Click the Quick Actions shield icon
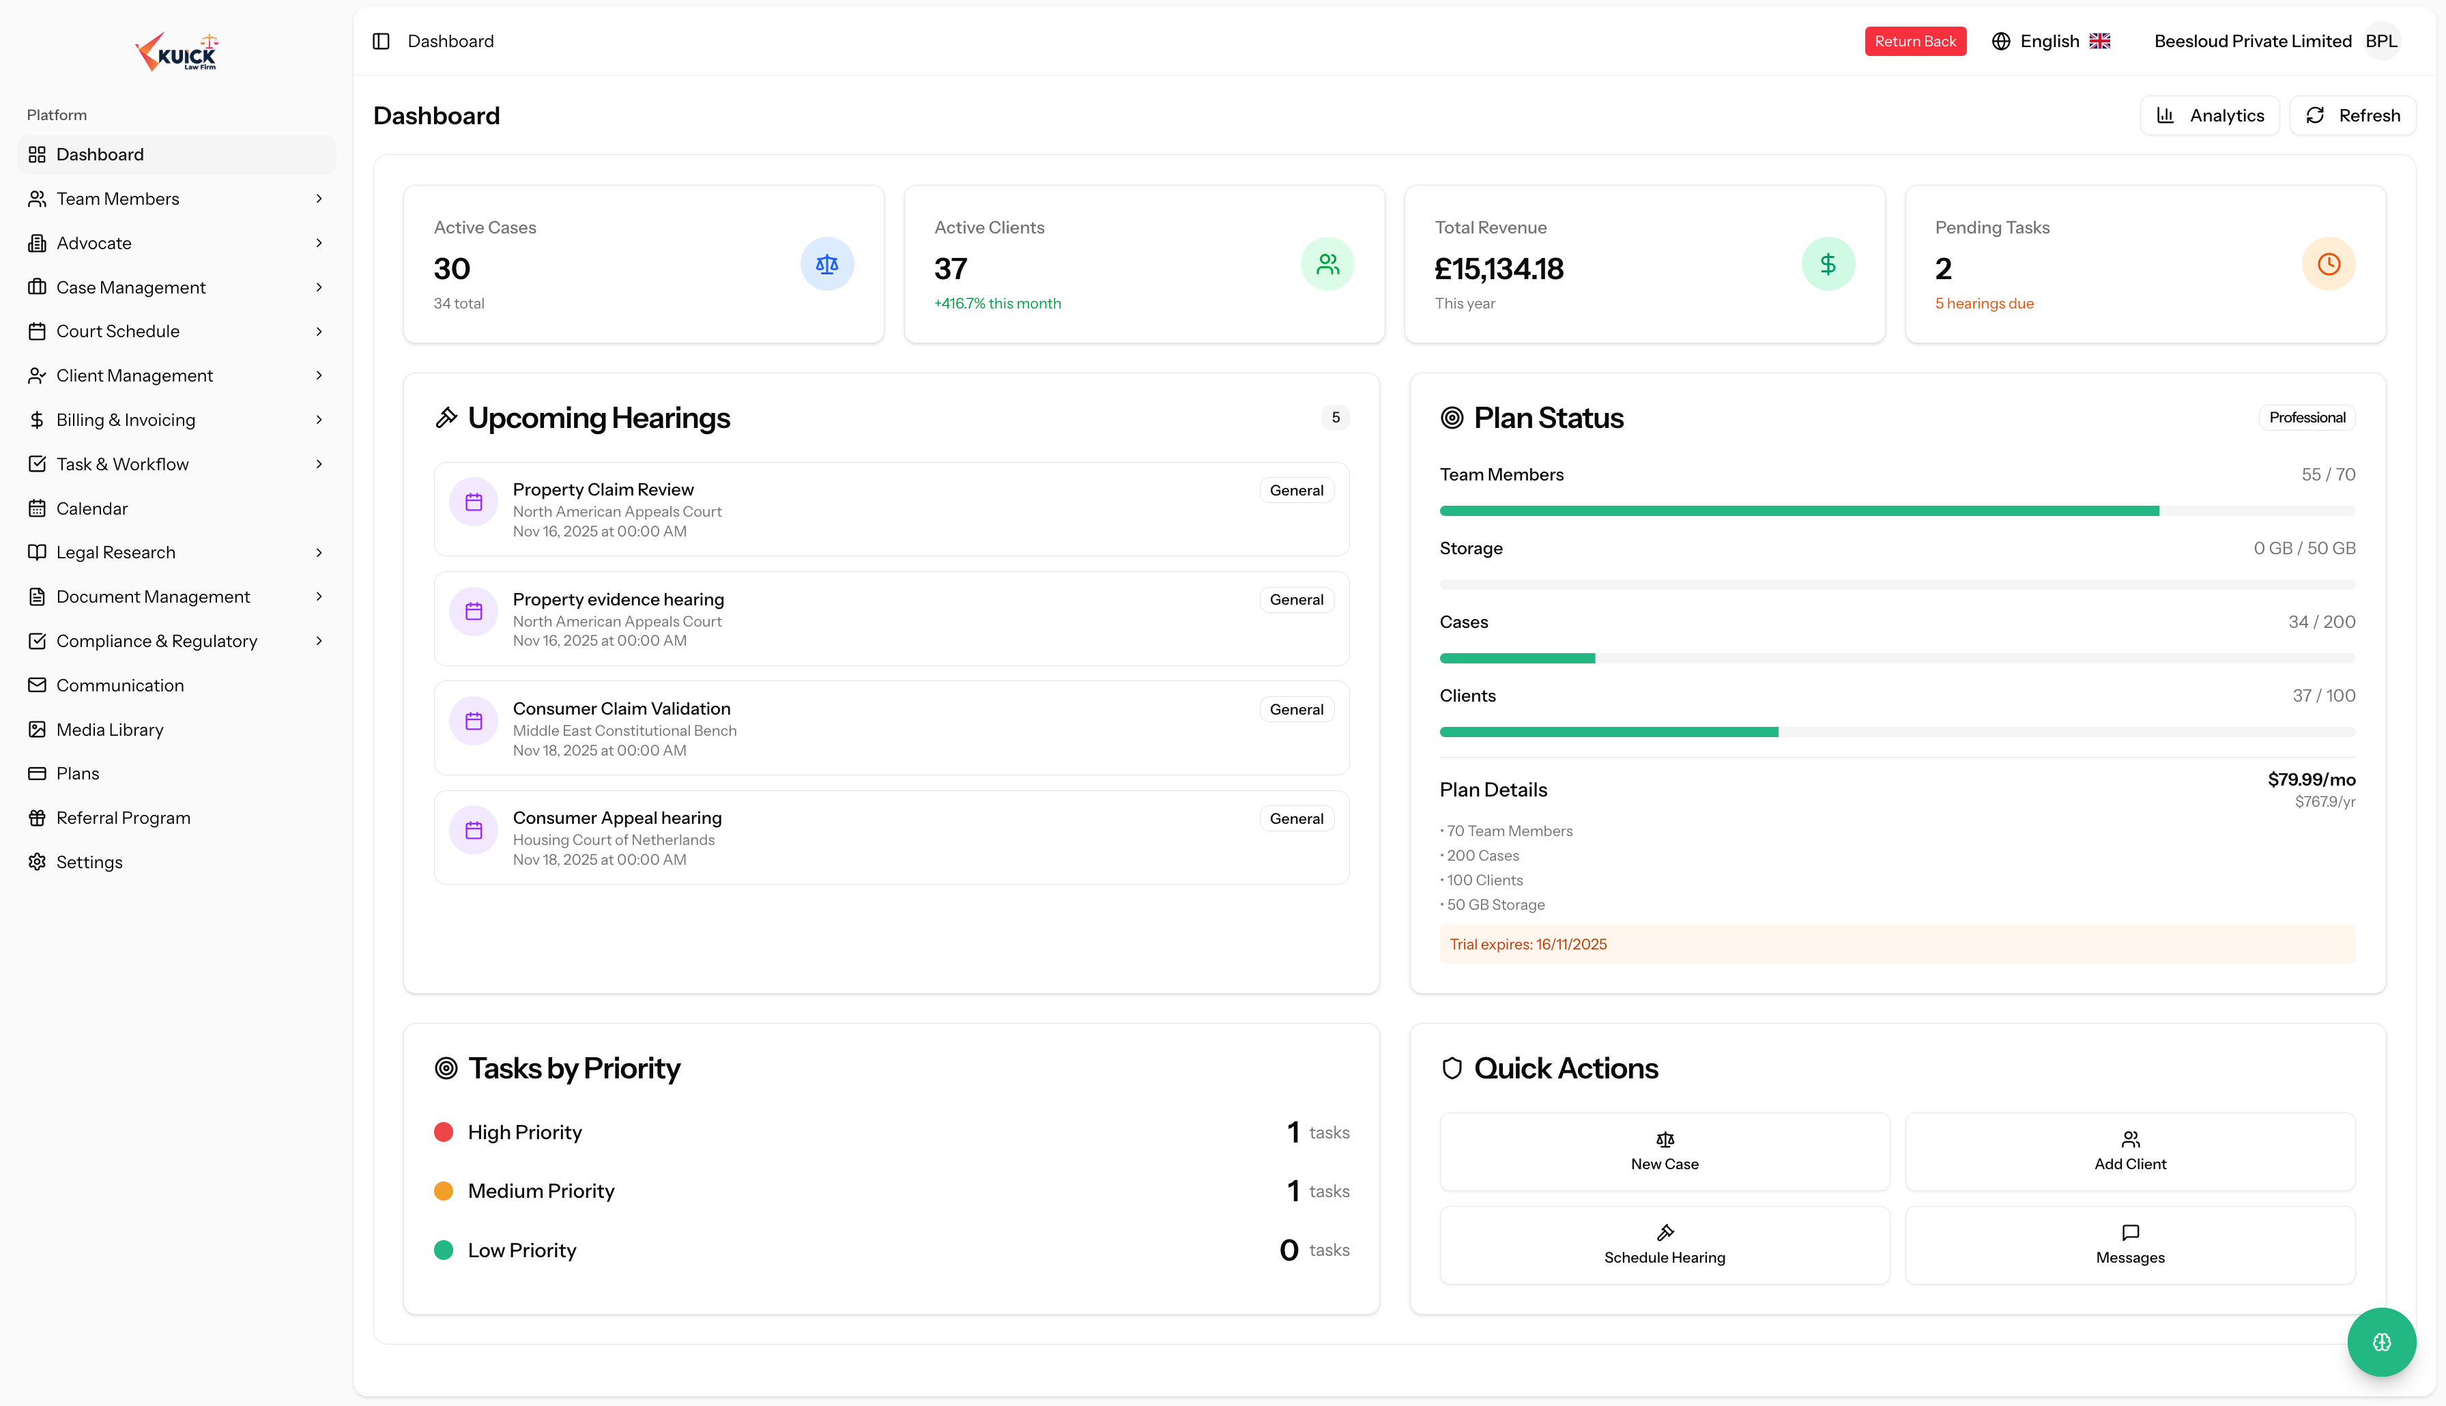 point(1452,1068)
